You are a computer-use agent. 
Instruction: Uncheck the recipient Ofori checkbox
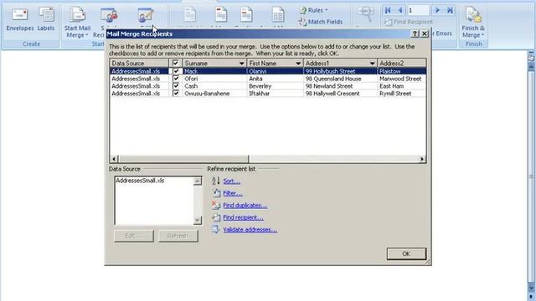176,79
